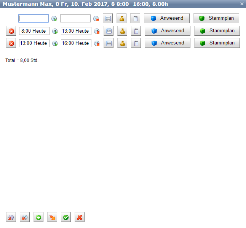Click gear with red X icon at bottom

11,217
